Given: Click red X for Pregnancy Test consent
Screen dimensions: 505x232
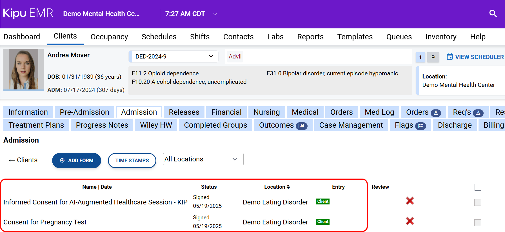Looking at the screenshot, I should pyautogui.click(x=410, y=221).
